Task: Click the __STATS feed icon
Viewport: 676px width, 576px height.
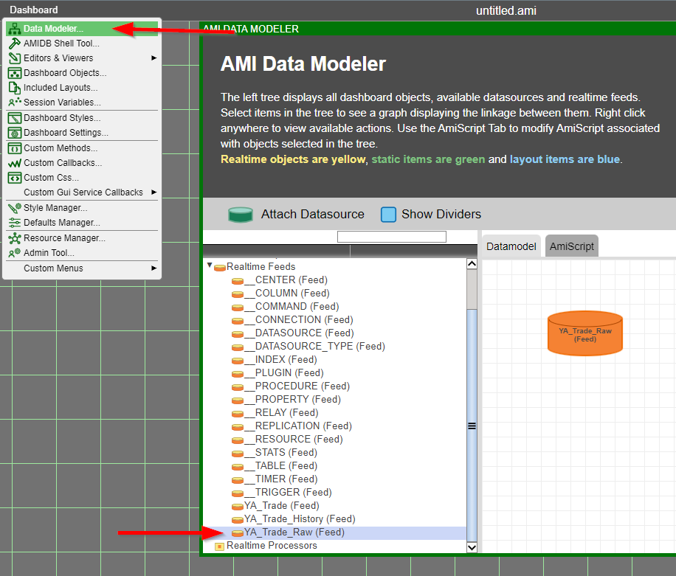Action: (x=238, y=454)
